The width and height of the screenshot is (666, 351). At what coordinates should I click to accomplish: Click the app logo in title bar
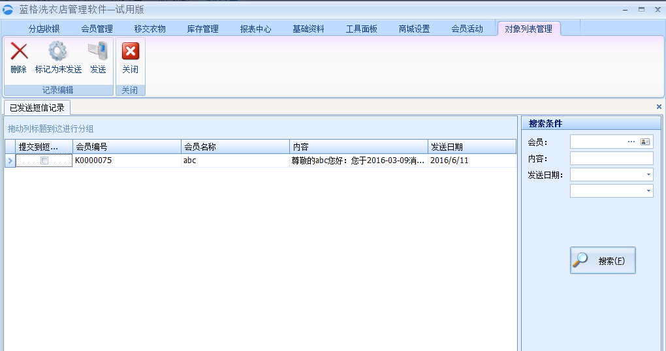point(8,9)
